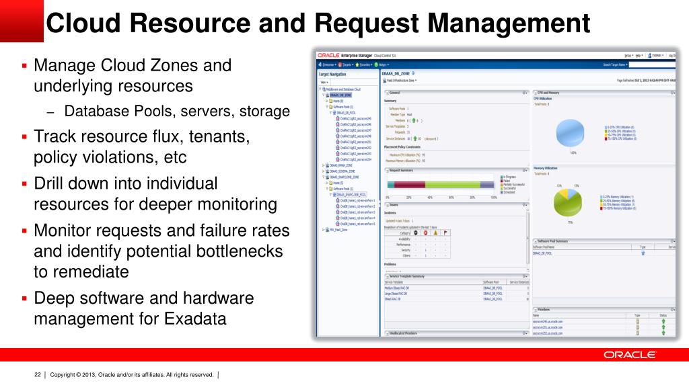Open the DBaaS RAC DB template link
689x387 pixels.
click(392, 299)
